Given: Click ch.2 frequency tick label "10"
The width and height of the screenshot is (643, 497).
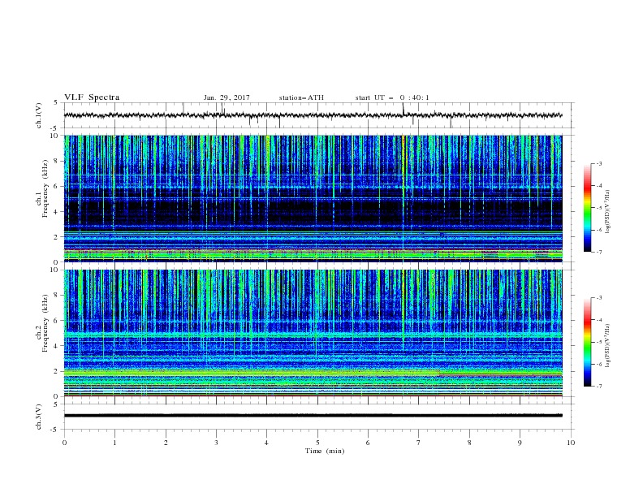Looking at the screenshot, I should 54,270.
